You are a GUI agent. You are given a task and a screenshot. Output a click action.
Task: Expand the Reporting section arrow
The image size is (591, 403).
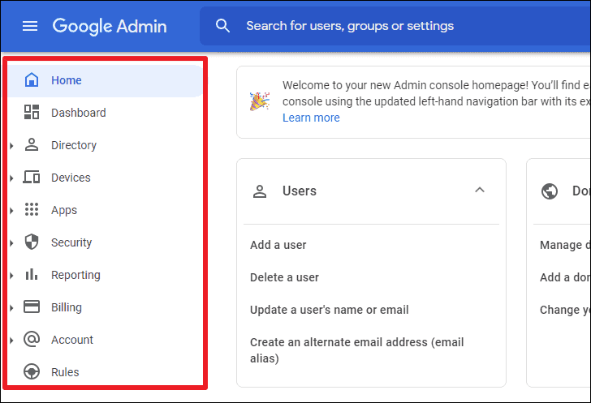coord(11,276)
